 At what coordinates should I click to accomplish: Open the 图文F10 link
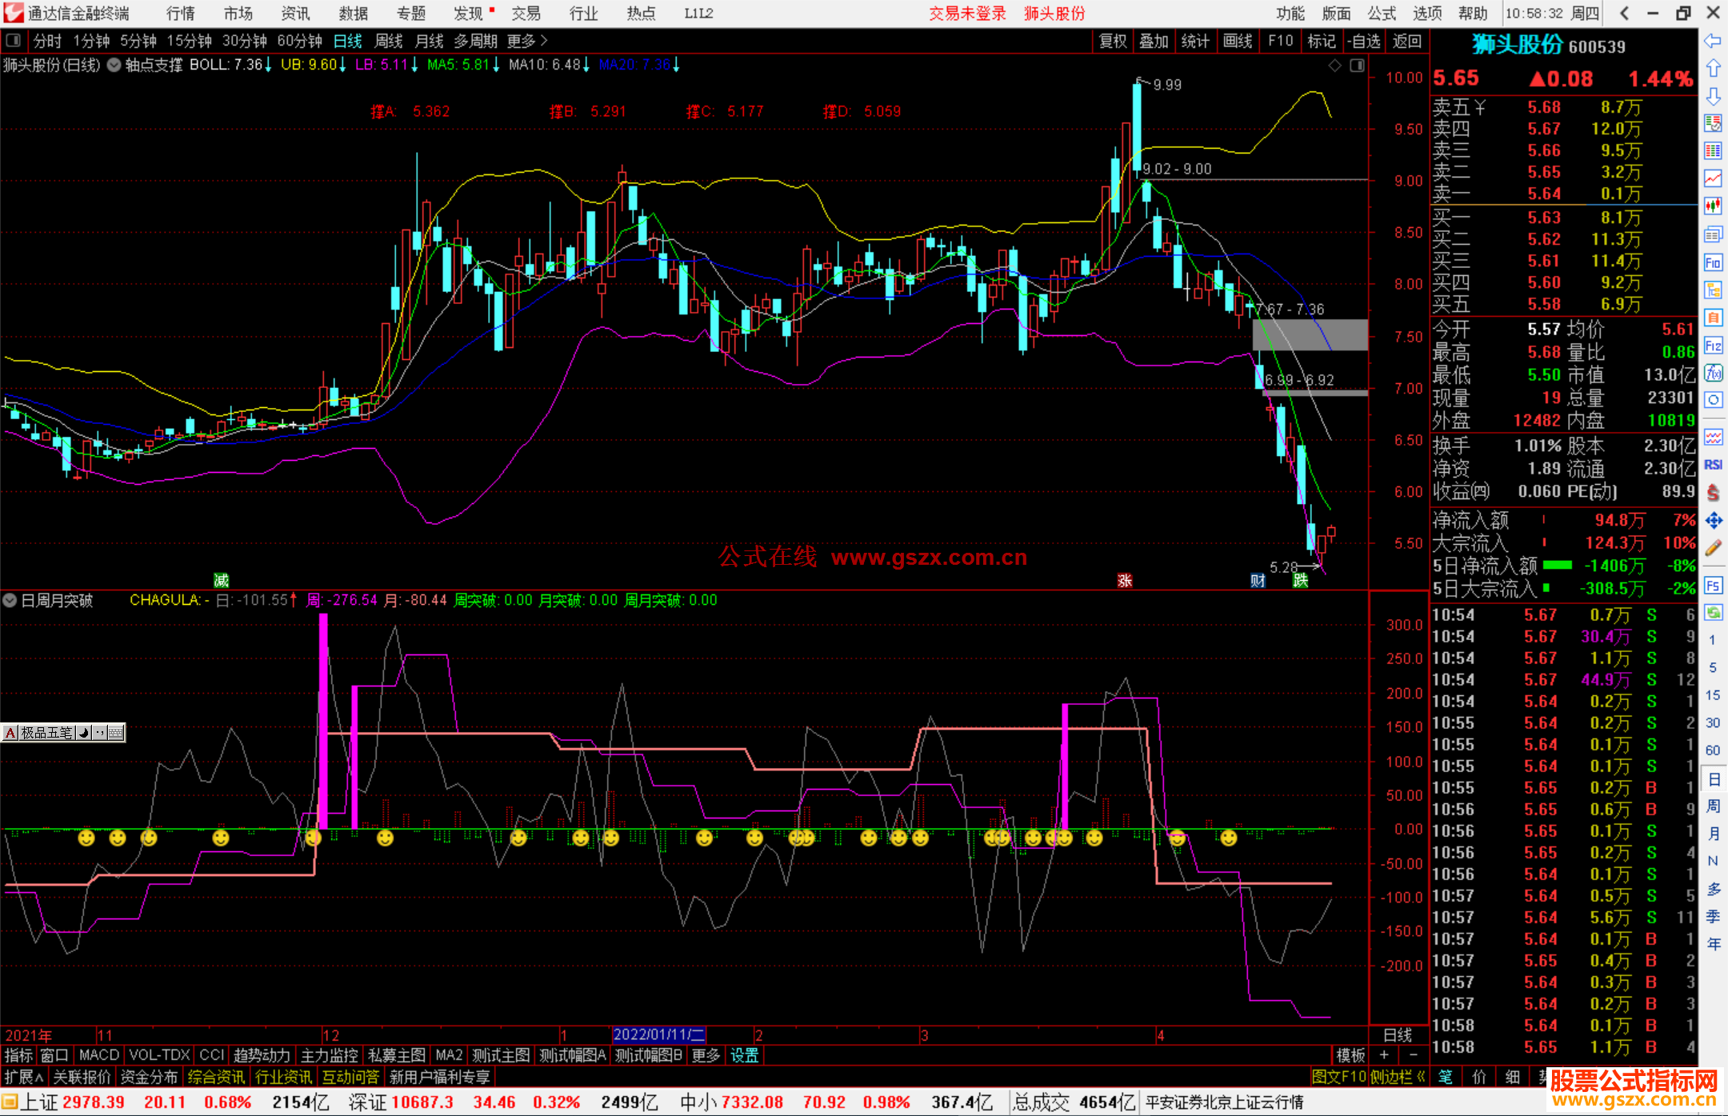coord(1339,1077)
